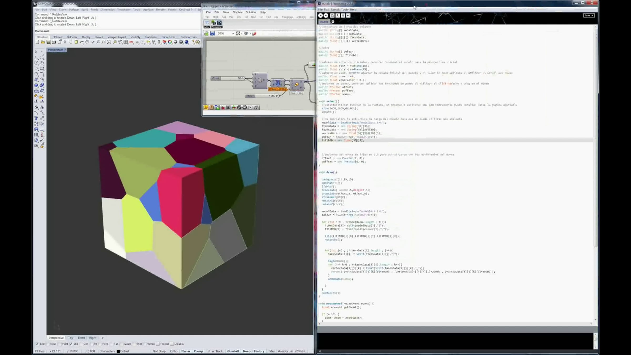The width and height of the screenshot is (631, 355).
Task: Open the Java mode dropdown in Processing
Action: [589, 16]
